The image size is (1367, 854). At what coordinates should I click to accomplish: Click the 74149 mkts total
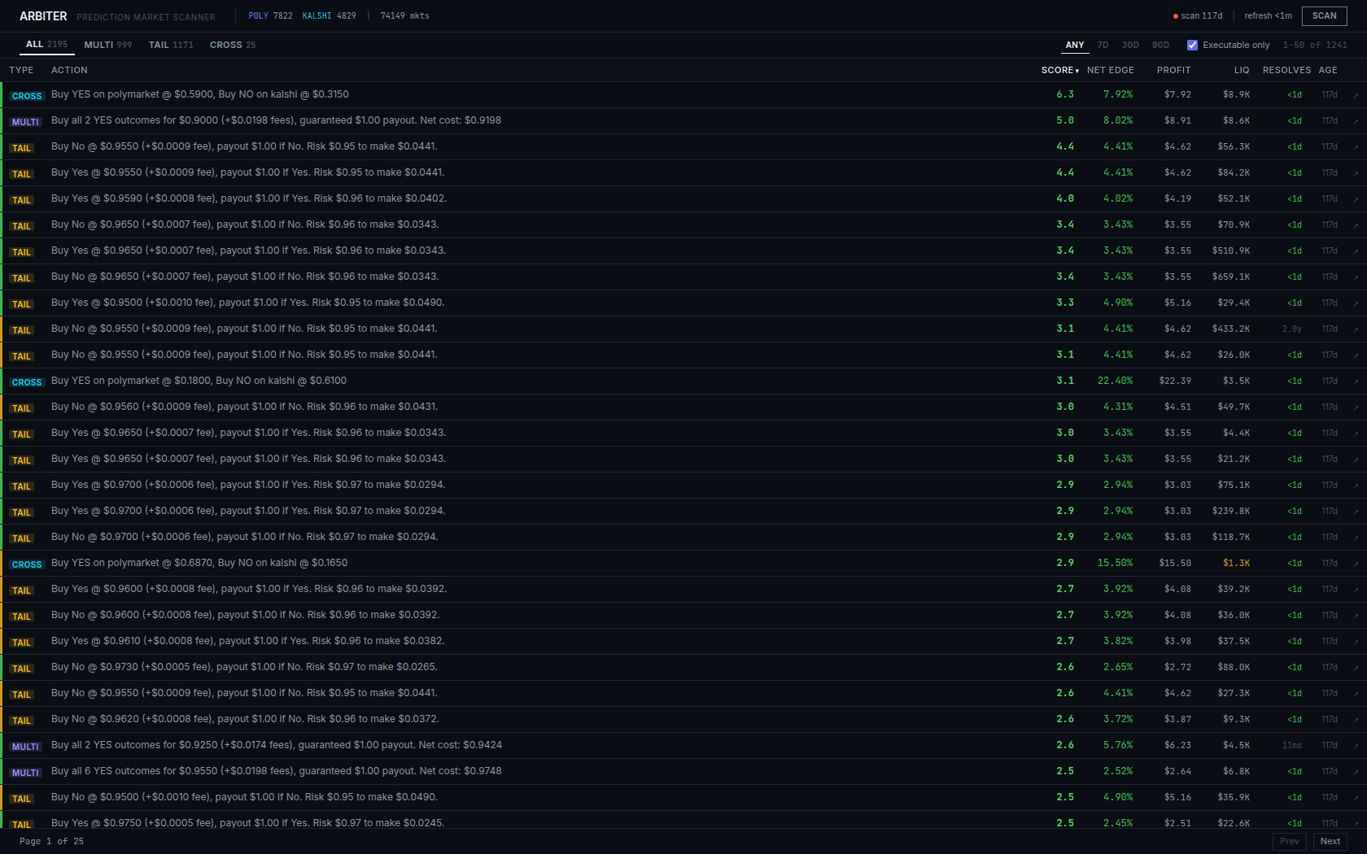click(x=404, y=15)
